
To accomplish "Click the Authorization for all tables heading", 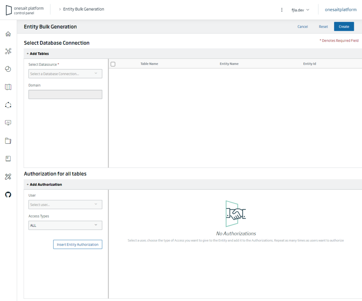I will point(55,174).
